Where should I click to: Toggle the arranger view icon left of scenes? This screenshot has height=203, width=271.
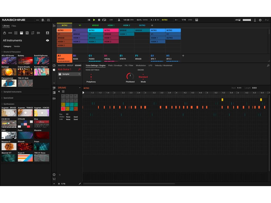pos(54,26)
